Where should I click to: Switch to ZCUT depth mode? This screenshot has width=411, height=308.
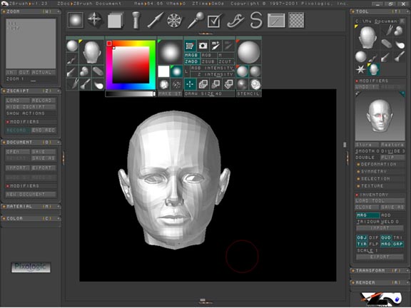click(x=225, y=62)
